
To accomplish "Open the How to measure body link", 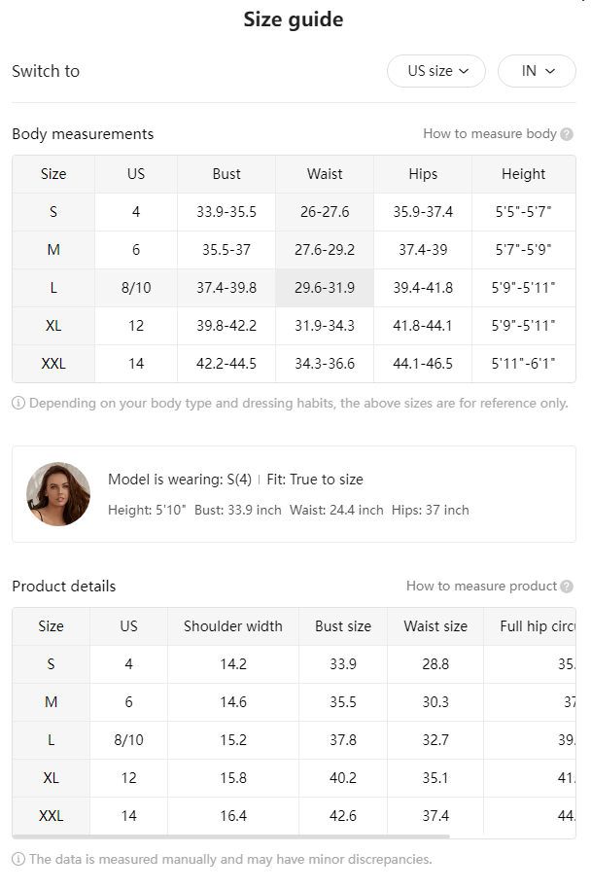I will [x=490, y=134].
